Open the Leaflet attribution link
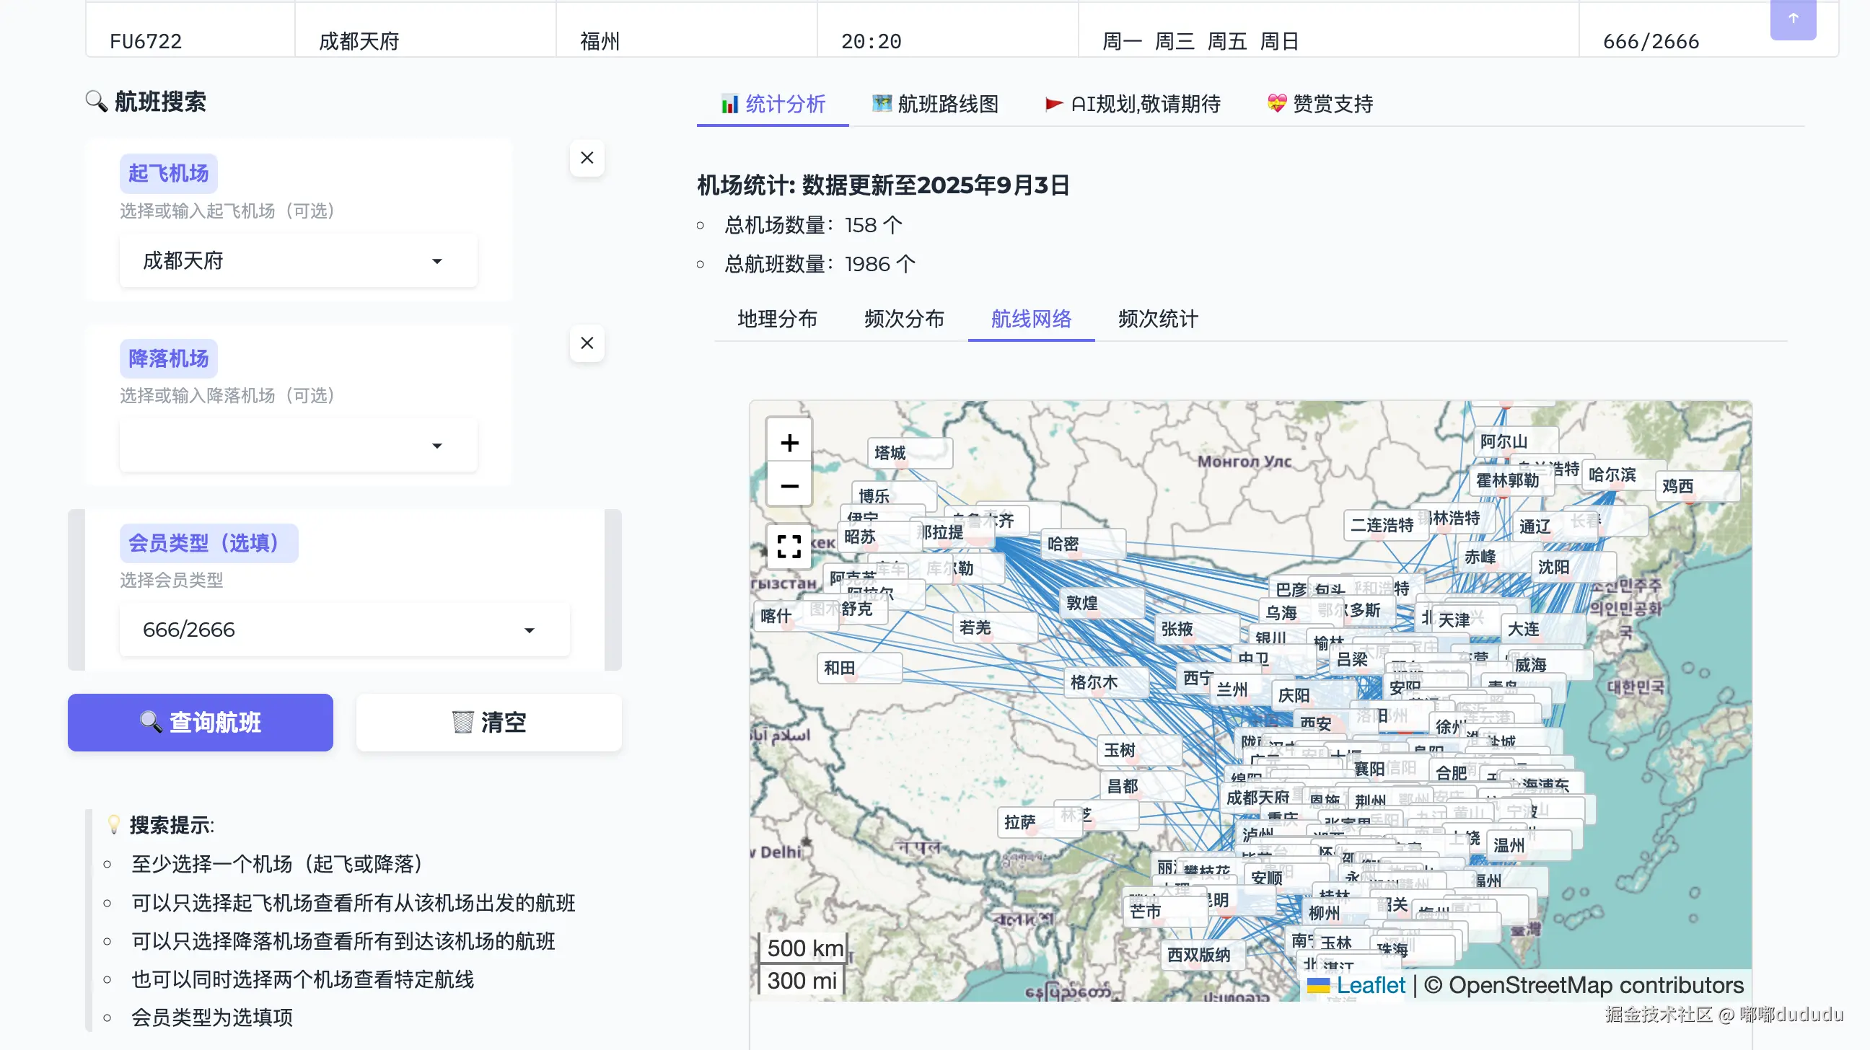 click(x=1370, y=984)
